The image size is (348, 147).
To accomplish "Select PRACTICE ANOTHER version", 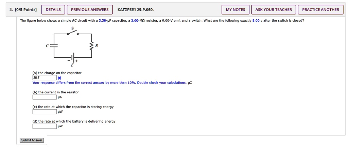I will tap(320, 10).
